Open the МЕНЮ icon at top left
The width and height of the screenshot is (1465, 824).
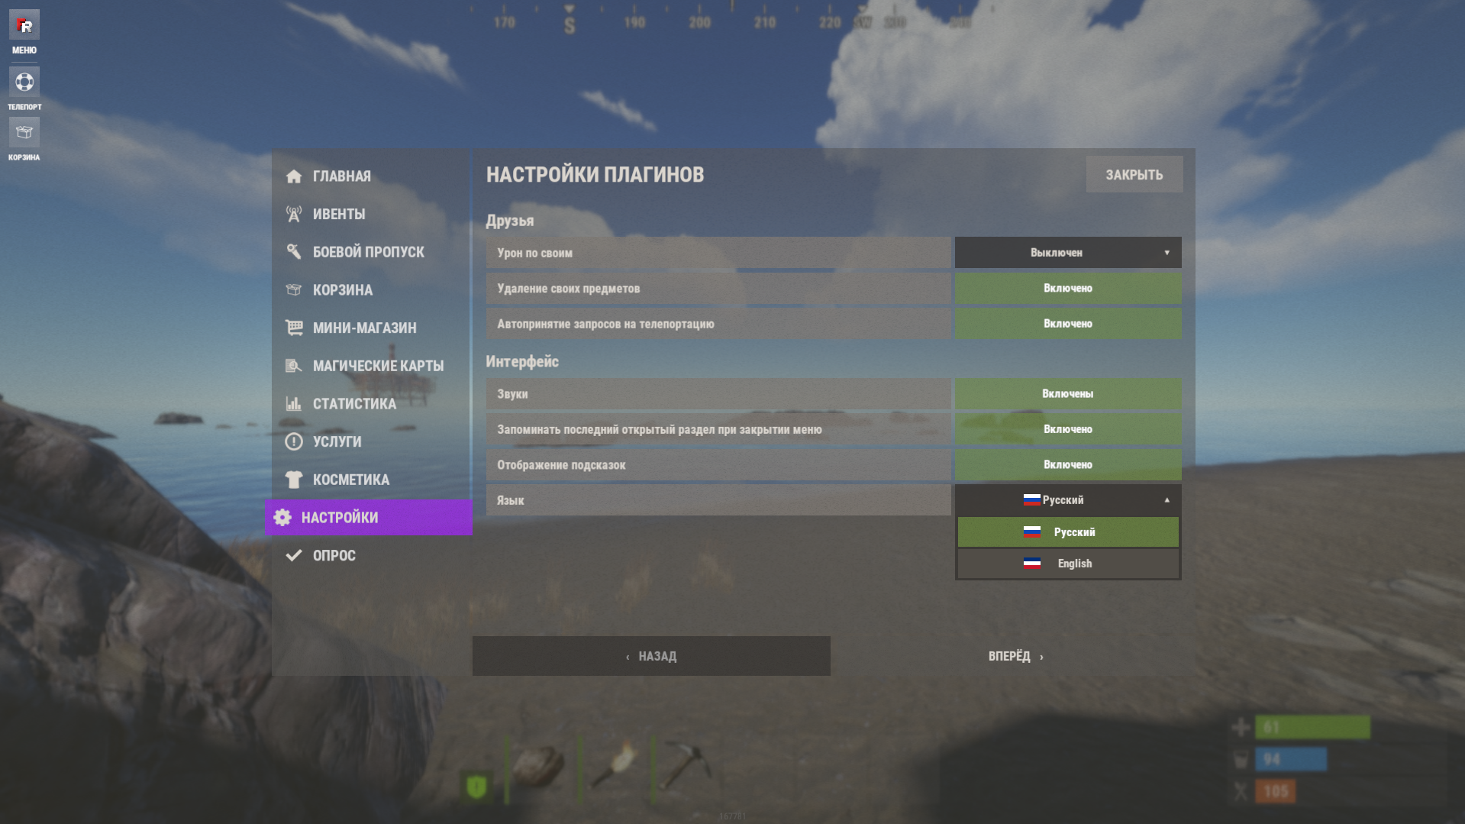click(24, 25)
